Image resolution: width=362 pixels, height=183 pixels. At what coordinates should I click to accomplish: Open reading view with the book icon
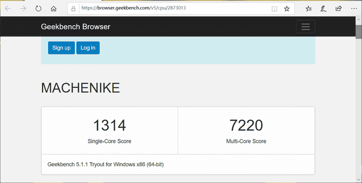click(x=274, y=9)
